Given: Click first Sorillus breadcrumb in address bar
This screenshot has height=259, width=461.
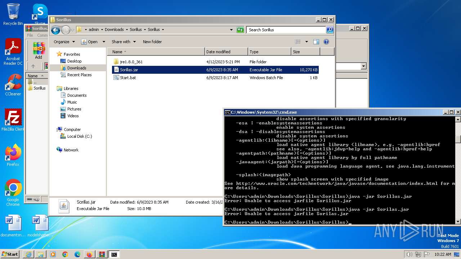Looking at the screenshot, I should (136, 30).
